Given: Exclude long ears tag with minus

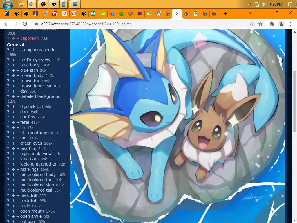Looking at the screenshot, I should [x=18, y=159].
